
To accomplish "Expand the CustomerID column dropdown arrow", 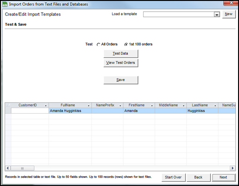I will coord(46,106).
